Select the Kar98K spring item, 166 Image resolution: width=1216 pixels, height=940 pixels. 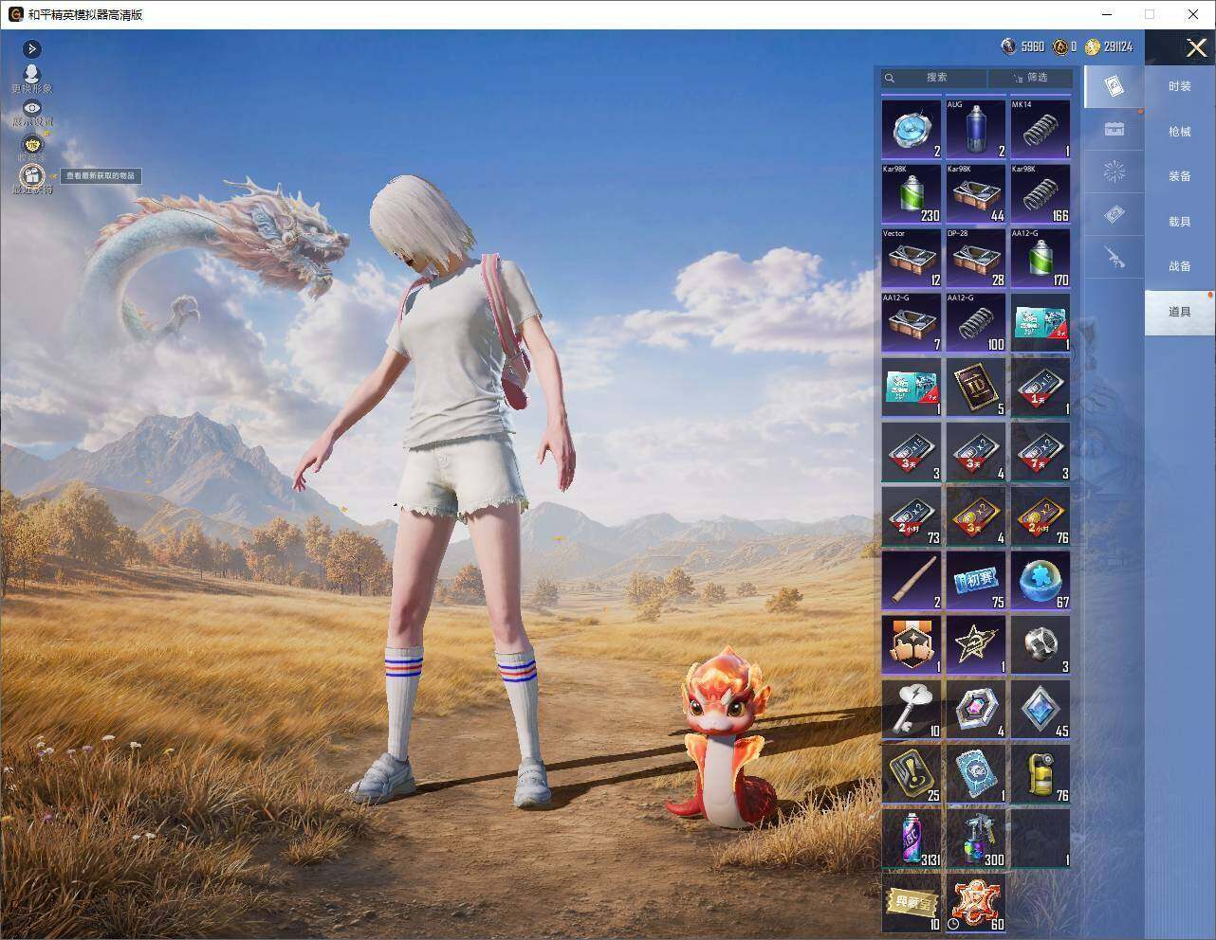(1041, 193)
